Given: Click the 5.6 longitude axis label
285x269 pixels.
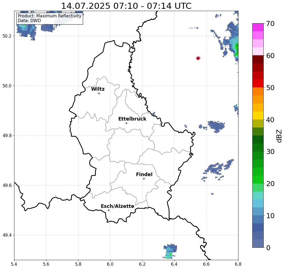Looking at the screenshot, I should pyautogui.click(x=46, y=264).
